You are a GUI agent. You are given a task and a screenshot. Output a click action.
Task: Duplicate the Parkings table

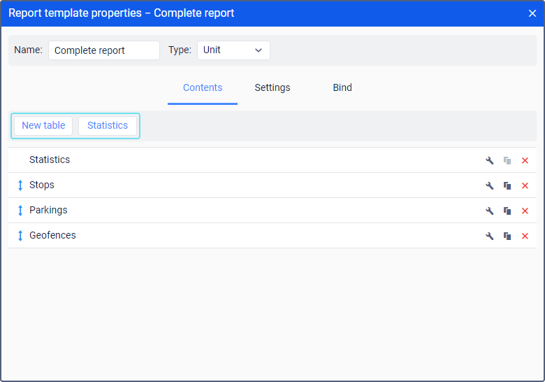click(x=507, y=211)
